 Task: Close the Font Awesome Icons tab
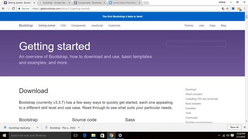tap(139, 3)
